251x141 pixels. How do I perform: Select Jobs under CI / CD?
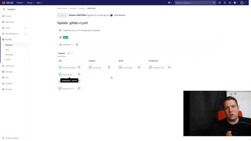(7, 50)
